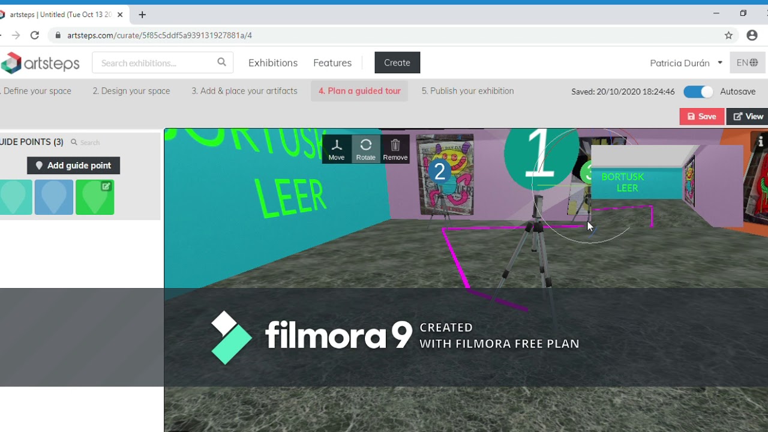Edit the green guide point via its pencil icon
Image resolution: width=768 pixels, height=432 pixels.
click(106, 187)
